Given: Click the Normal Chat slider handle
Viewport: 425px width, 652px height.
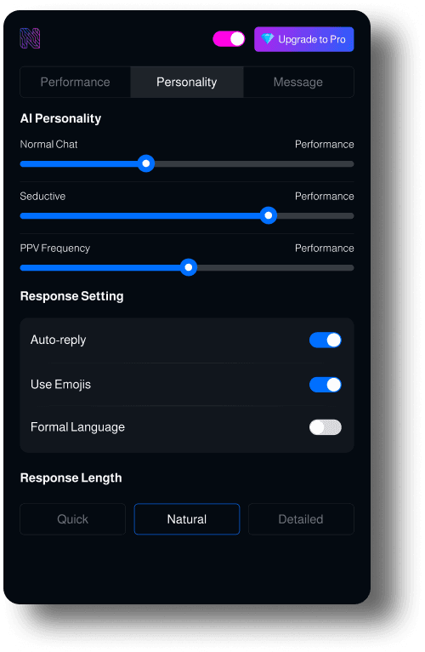Looking at the screenshot, I should [x=146, y=163].
